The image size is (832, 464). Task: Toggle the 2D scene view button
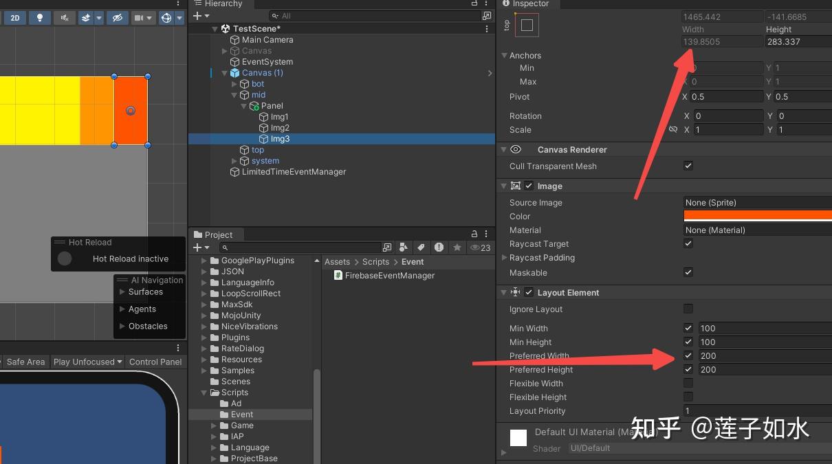pyautogui.click(x=14, y=18)
